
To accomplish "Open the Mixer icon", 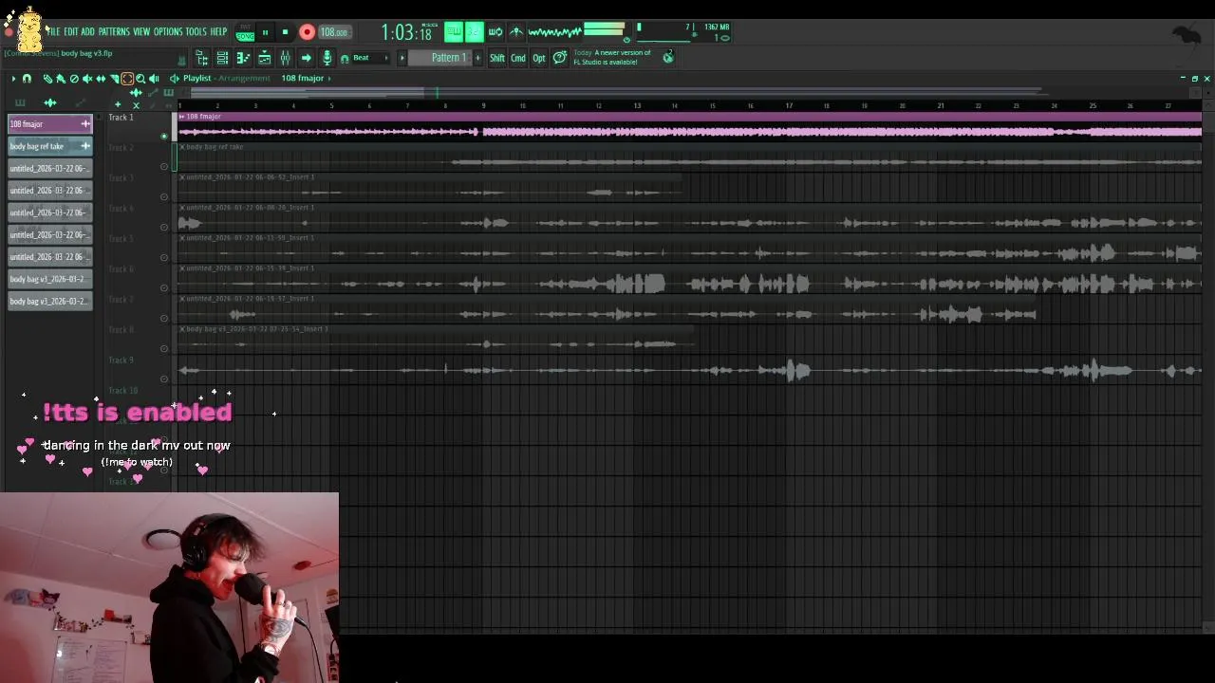I will (285, 59).
